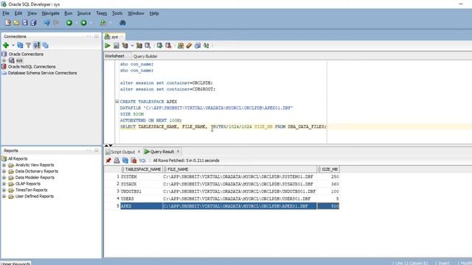Select the Query Result tab
The image size is (472, 265).
pos(159,152)
